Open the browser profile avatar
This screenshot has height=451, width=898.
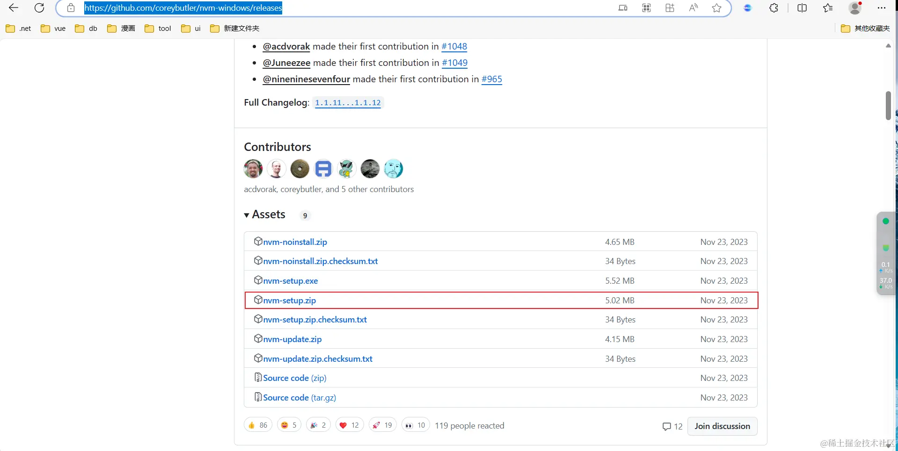pos(855,8)
